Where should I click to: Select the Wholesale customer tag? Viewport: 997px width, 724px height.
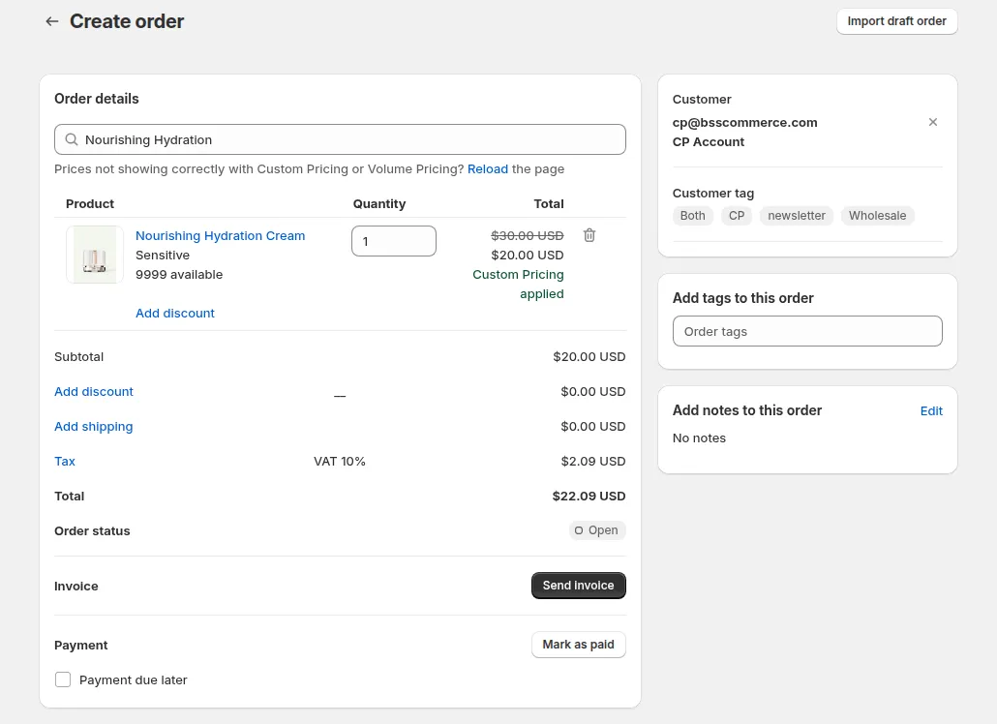coord(877,216)
